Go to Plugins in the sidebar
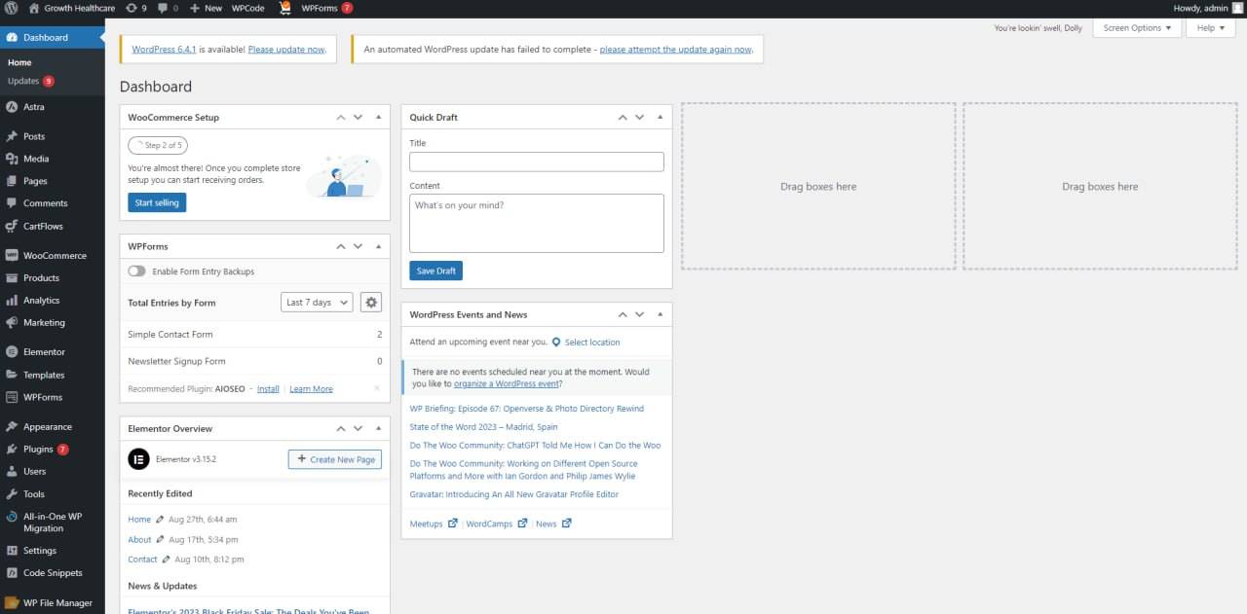1247x614 pixels. [38, 450]
